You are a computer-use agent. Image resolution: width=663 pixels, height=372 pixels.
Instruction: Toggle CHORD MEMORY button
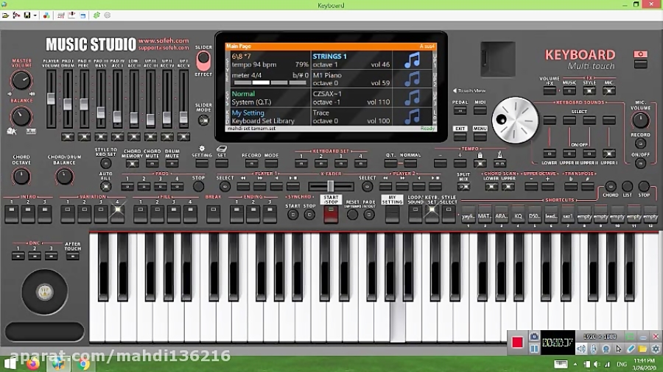[132, 163]
